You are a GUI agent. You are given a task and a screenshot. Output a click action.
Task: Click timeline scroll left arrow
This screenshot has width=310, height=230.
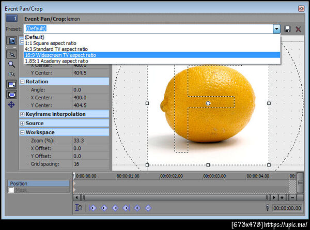tap(76, 197)
